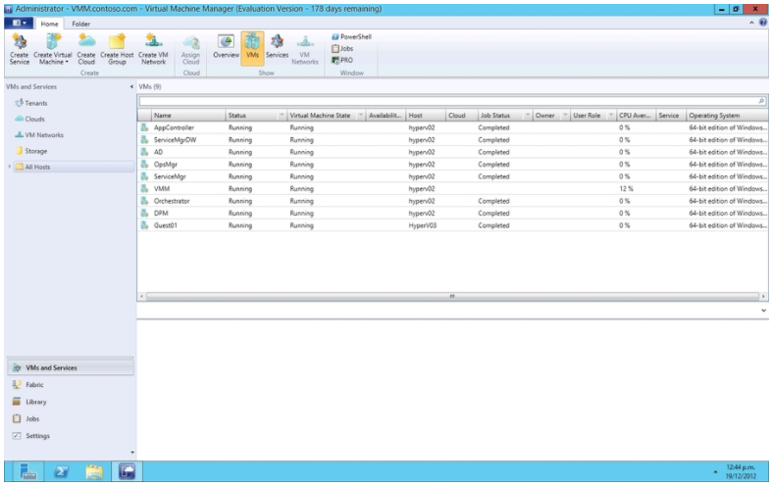
Task: Open the workspace pane options arrow
Action: 131,452
